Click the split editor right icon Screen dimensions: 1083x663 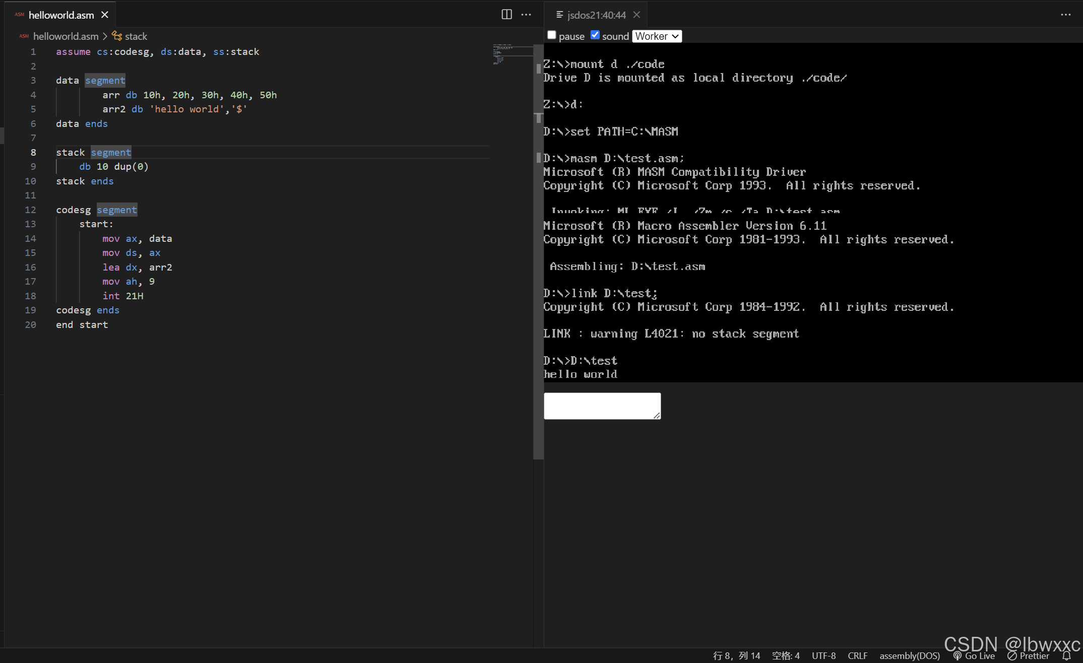(506, 15)
